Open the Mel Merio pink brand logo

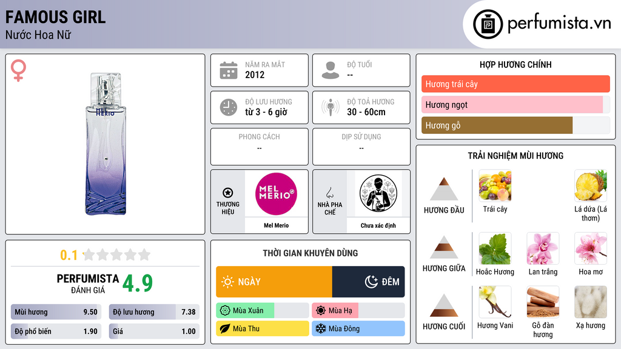(x=276, y=193)
